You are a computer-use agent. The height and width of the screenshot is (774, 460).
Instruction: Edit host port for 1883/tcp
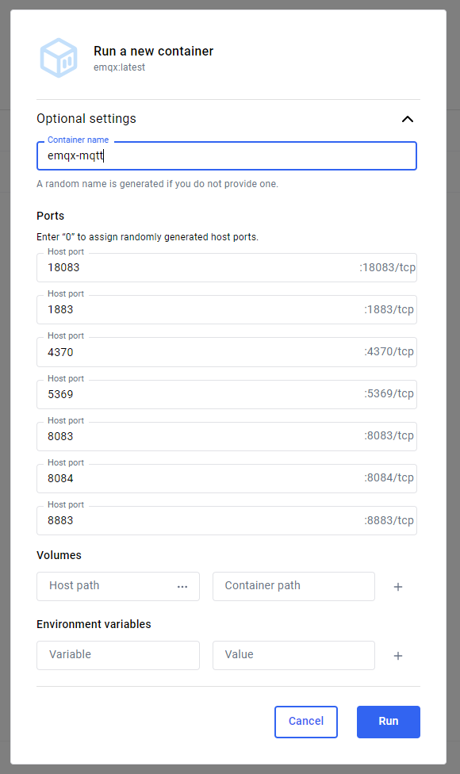tap(227, 309)
